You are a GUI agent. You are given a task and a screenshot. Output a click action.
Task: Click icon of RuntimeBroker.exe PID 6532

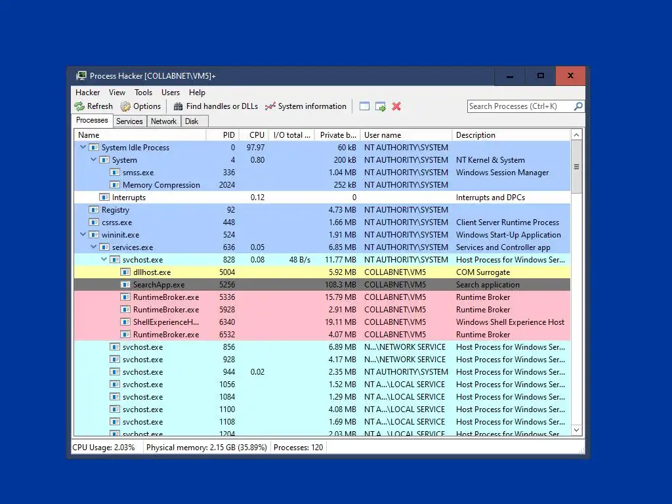click(x=125, y=334)
